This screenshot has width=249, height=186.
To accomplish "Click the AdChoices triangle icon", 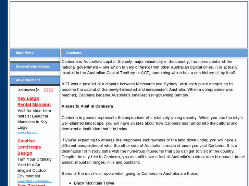I will pos(38,90).
